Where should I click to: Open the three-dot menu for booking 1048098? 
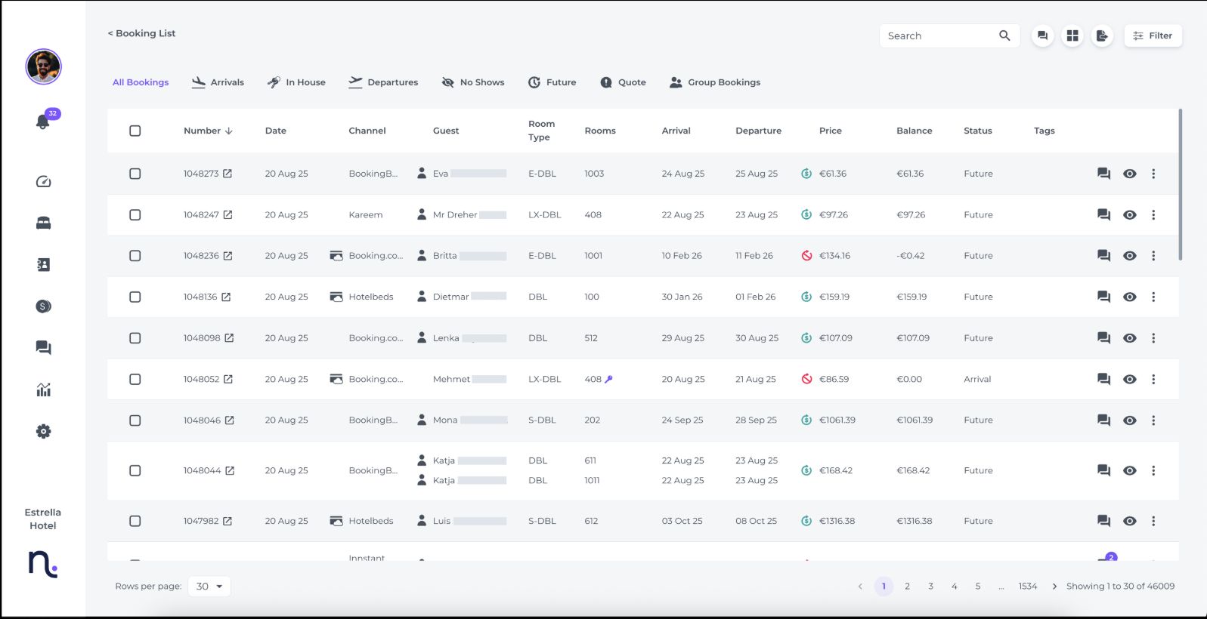click(1153, 338)
